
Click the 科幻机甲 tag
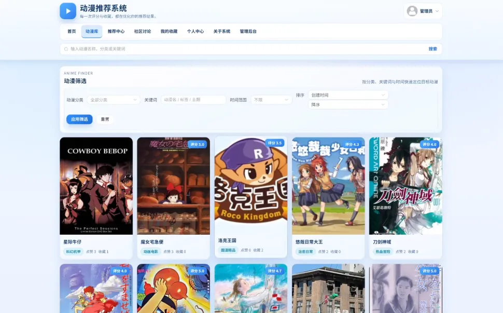[73, 252]
